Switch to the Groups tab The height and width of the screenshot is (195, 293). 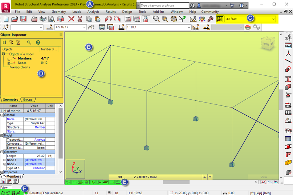[28, 100]
